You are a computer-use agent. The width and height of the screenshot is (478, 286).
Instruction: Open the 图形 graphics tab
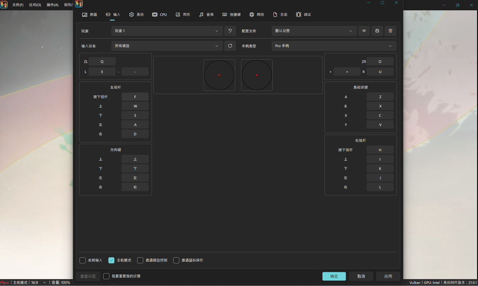tap(183, 15)
